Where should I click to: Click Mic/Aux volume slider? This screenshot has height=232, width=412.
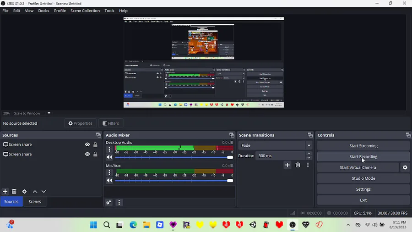174,181
